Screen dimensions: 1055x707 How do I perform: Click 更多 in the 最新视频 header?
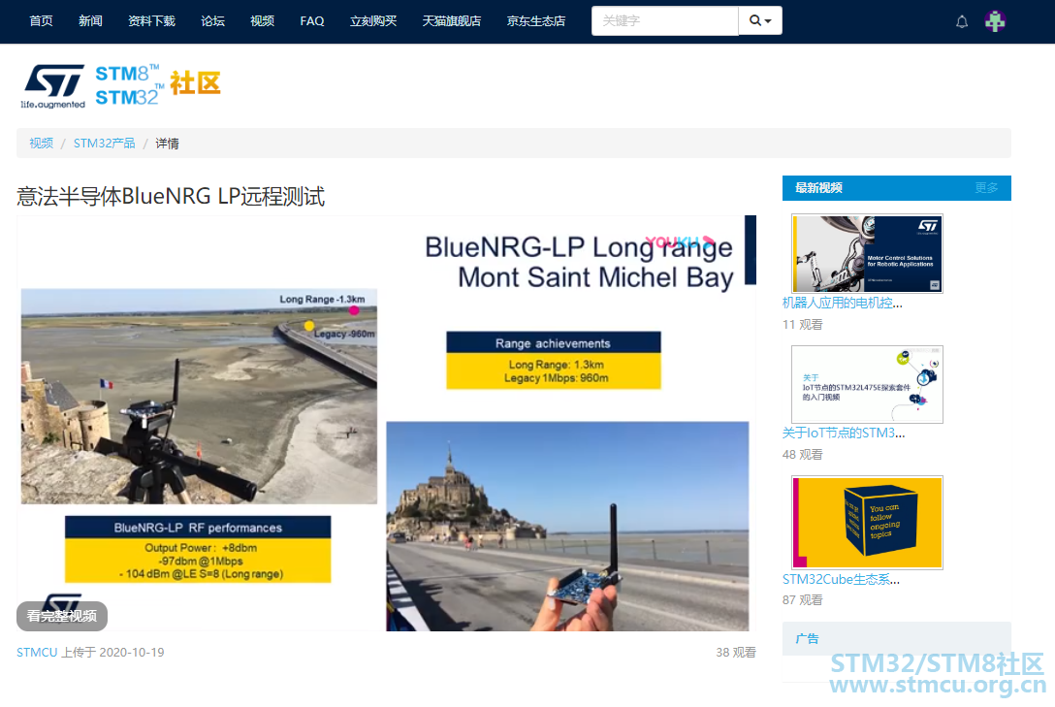(986, 188)
